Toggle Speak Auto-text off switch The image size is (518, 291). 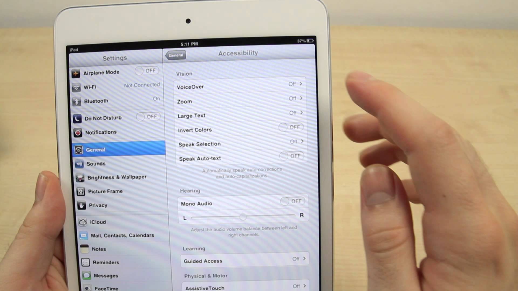292,156
